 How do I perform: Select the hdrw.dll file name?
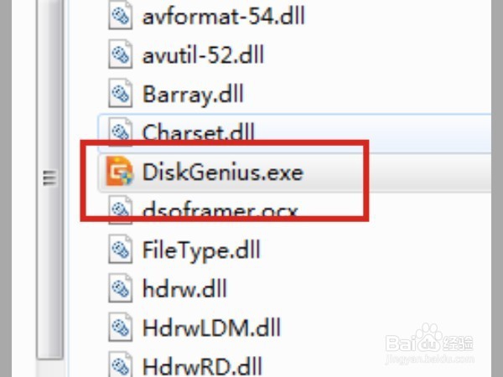click(x=184, y=289)
